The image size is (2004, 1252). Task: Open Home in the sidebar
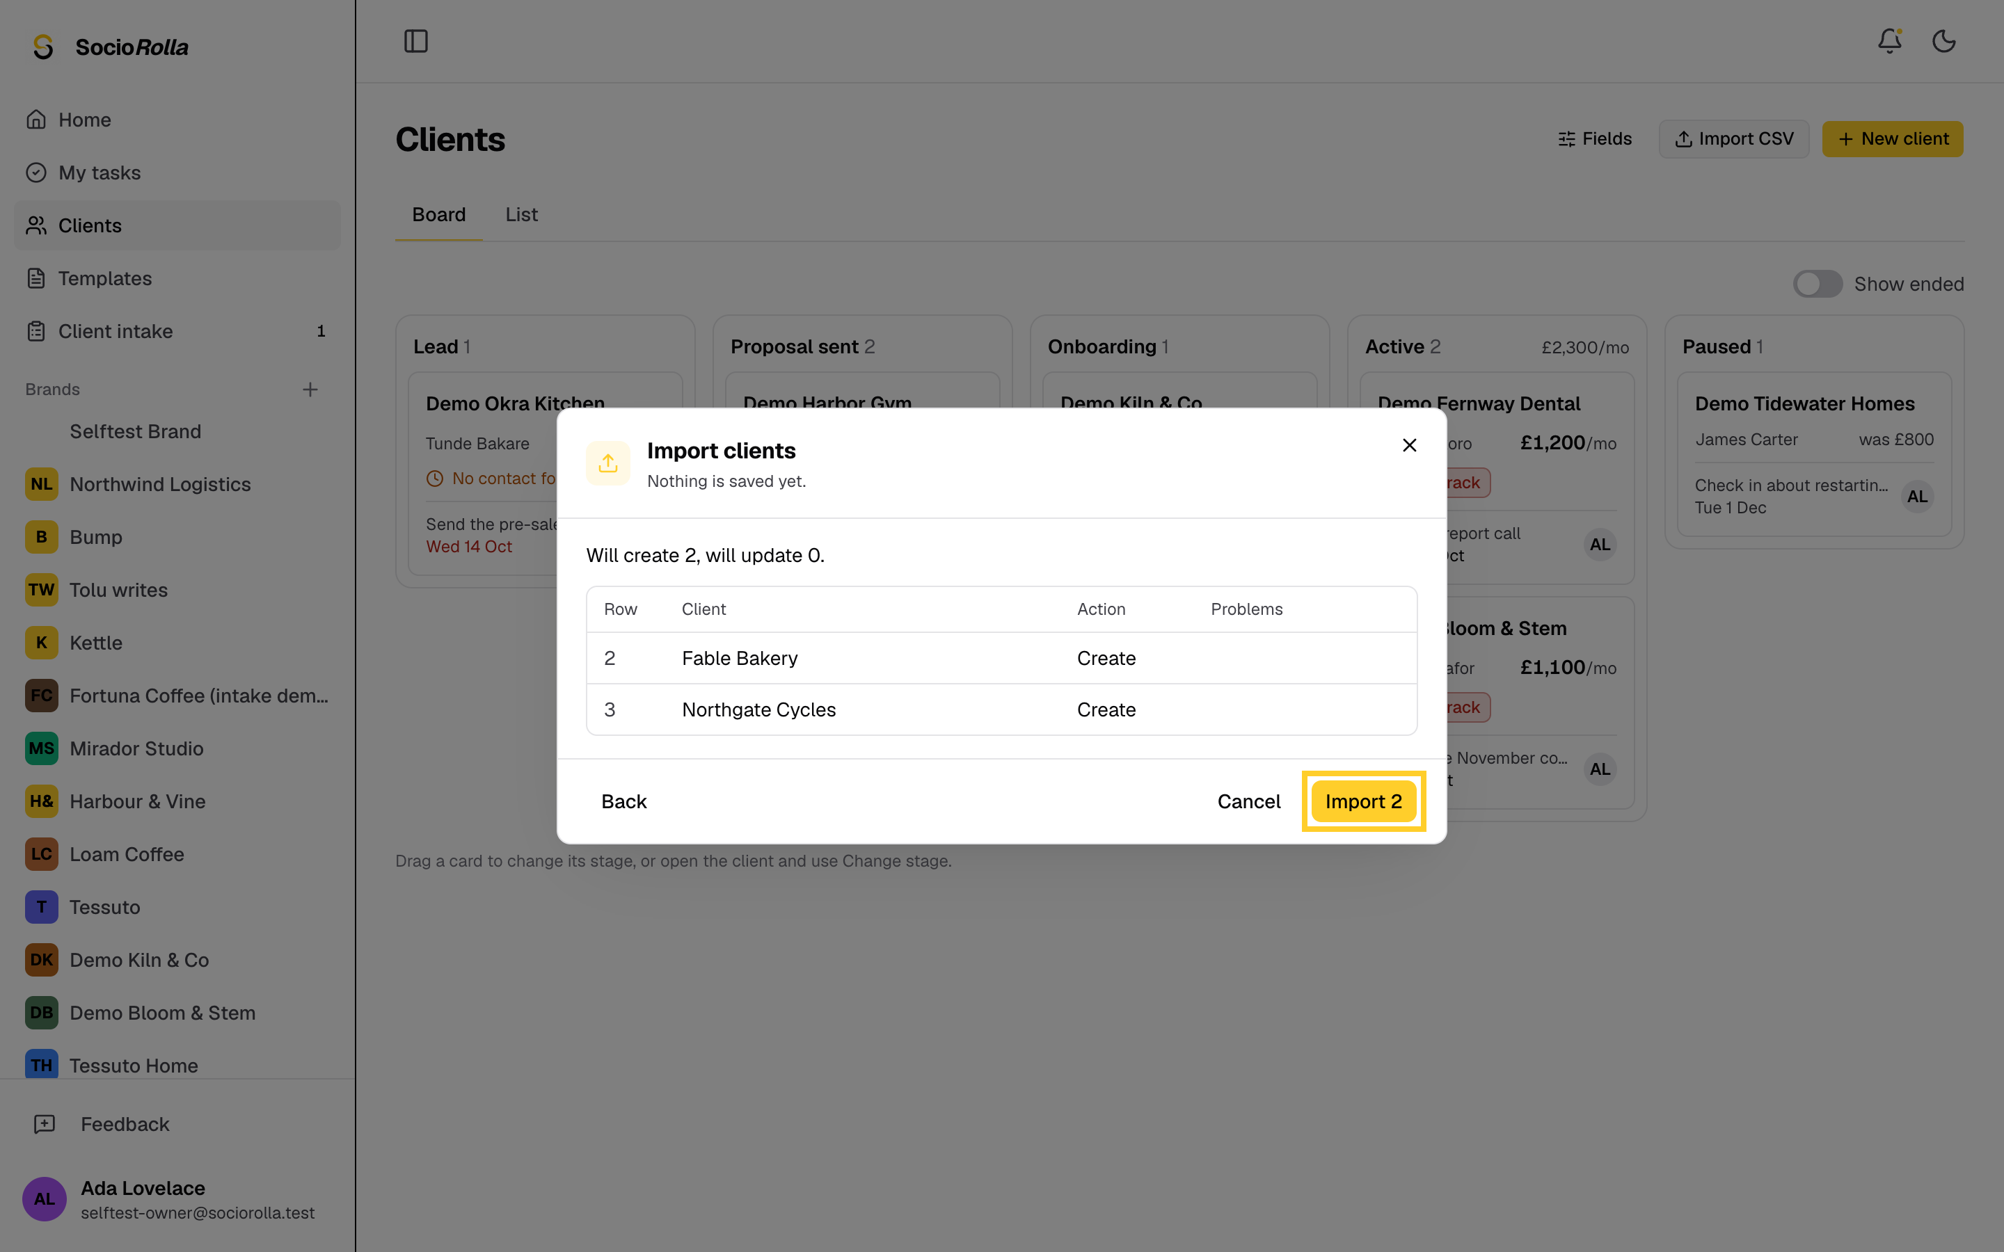(177, 120)
